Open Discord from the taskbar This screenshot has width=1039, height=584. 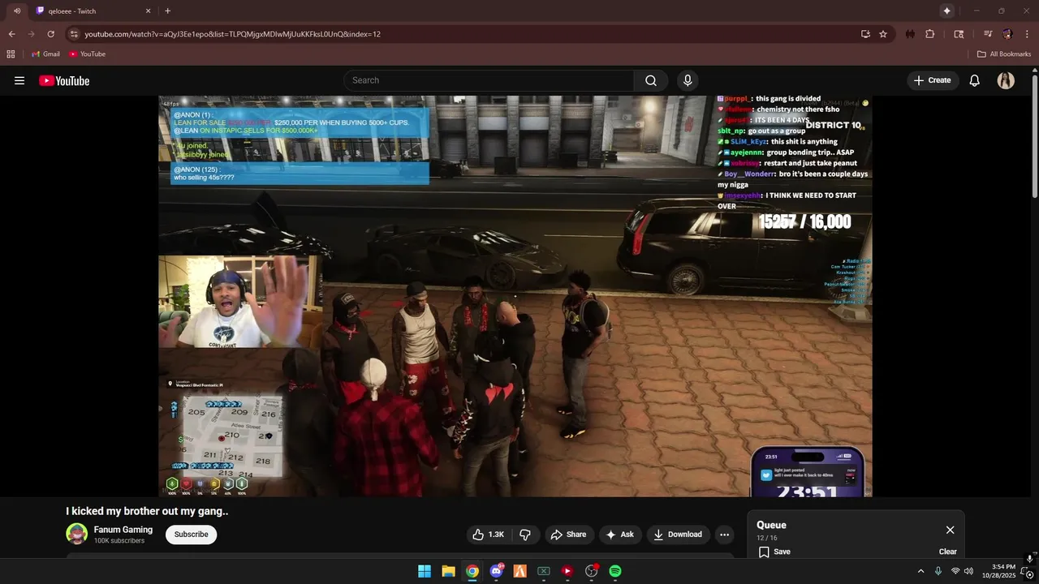[x=496, y=571]
